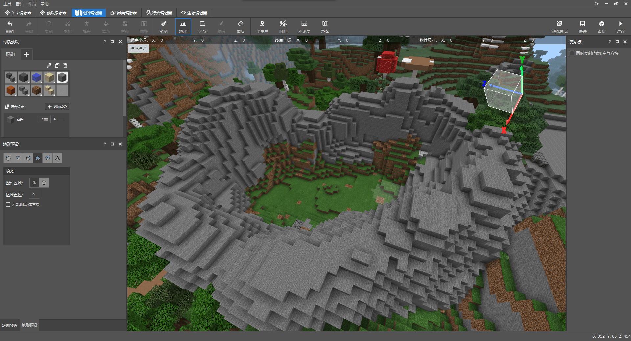Click the 堆叠 stack tool
This screenshot has width=631, height=341.
[87, 27]
